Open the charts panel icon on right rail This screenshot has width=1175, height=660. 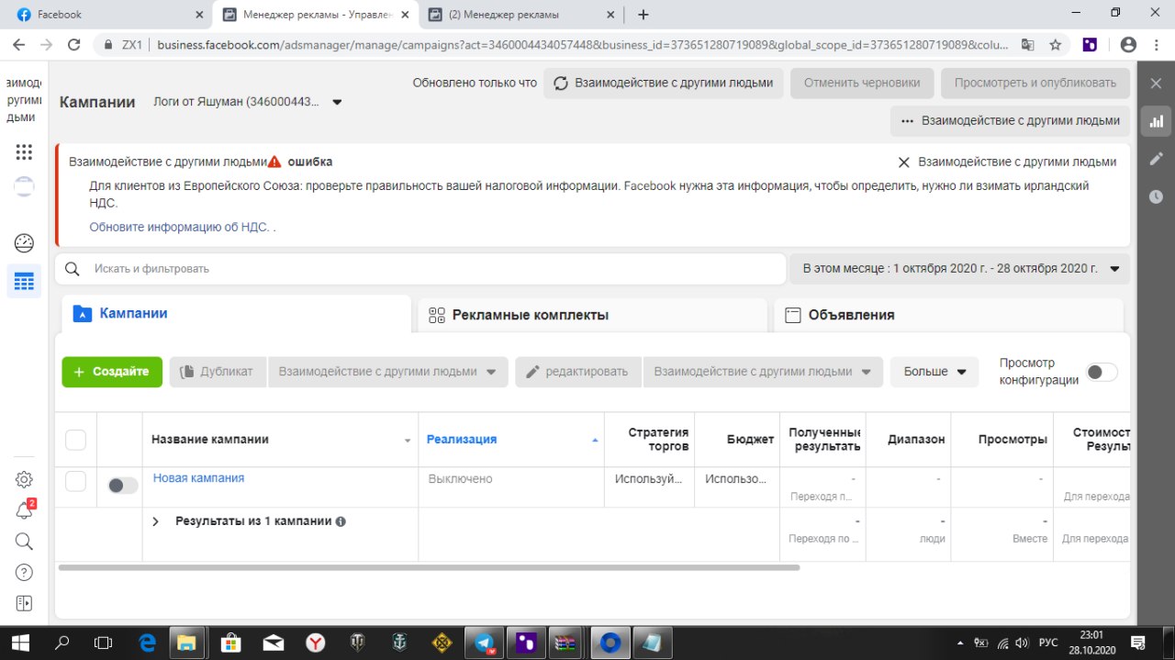click(1156, 121)
